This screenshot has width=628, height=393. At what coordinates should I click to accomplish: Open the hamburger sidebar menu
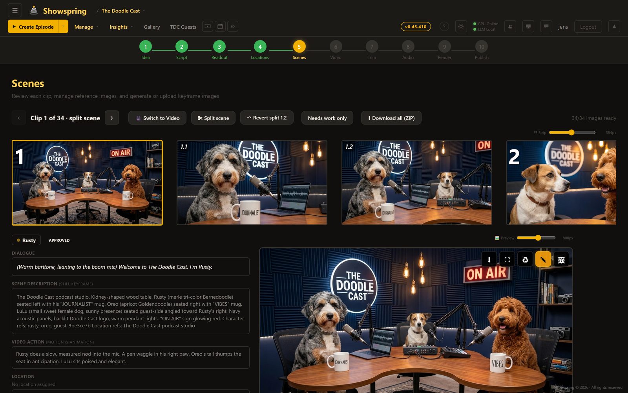coord(15,11)
